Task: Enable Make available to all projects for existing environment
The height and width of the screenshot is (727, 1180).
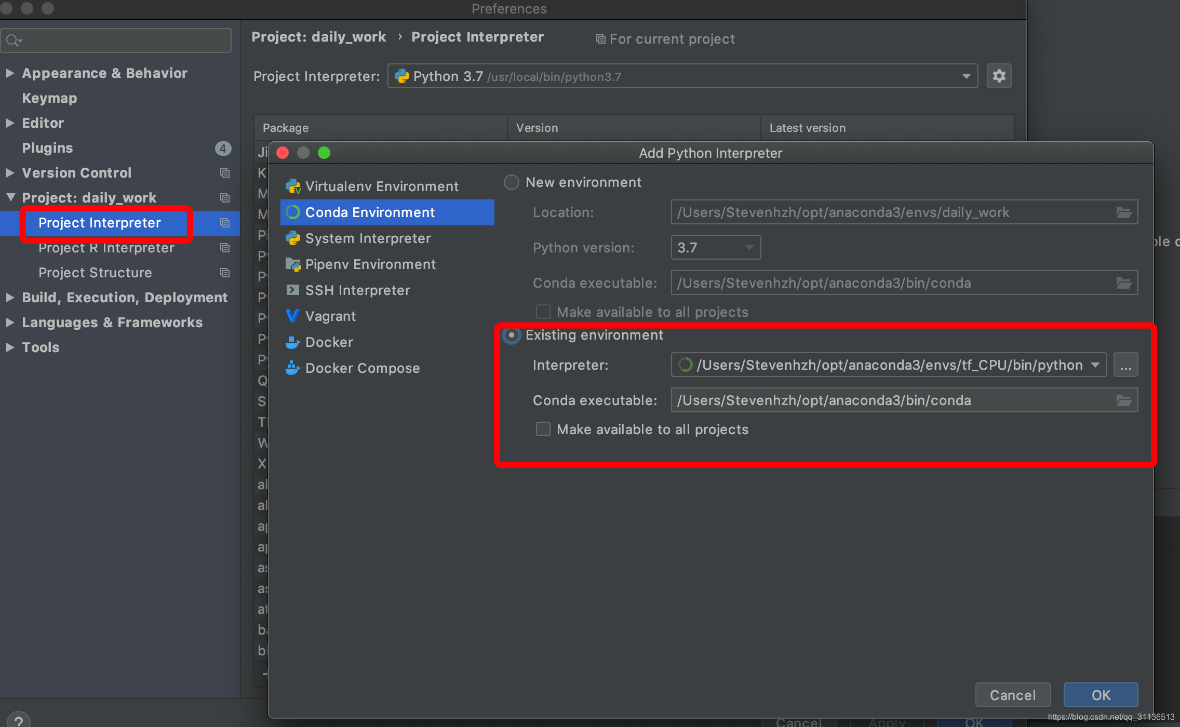Action: click(x=543, y=429)
